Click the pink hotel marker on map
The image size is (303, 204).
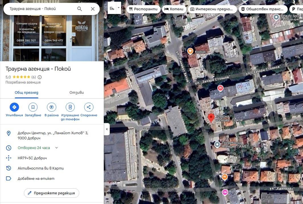[x=225, y=192]
